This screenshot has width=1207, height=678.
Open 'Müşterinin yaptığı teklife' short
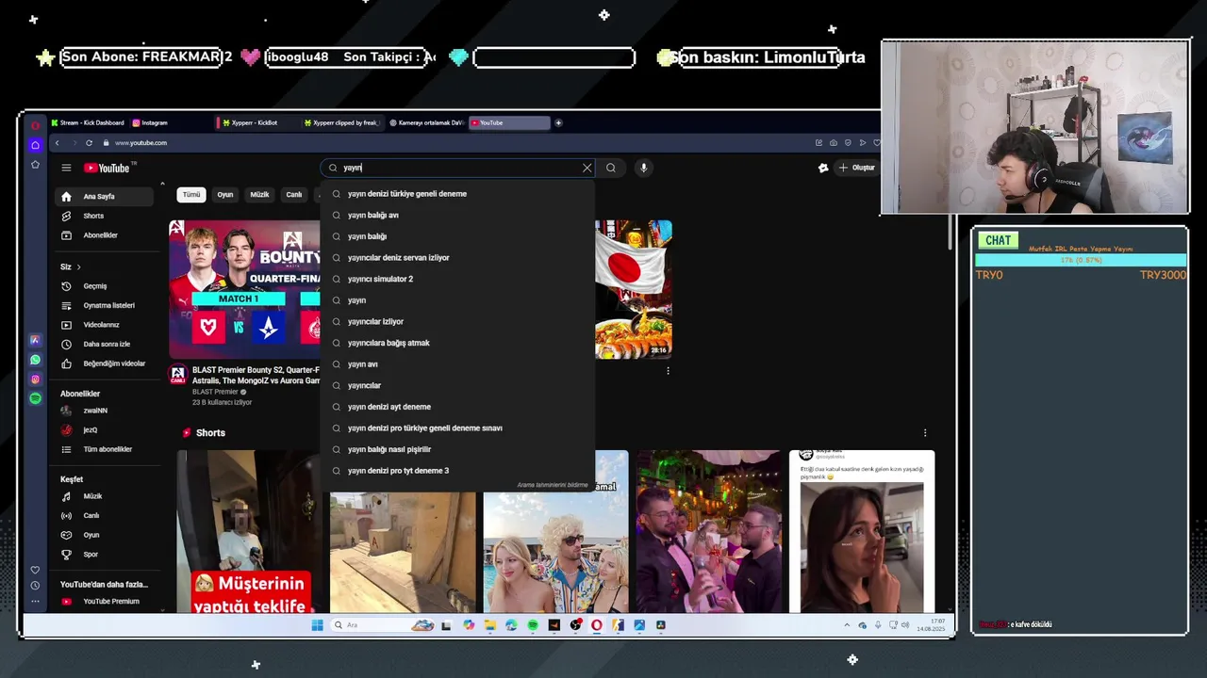tap(249, 532)
